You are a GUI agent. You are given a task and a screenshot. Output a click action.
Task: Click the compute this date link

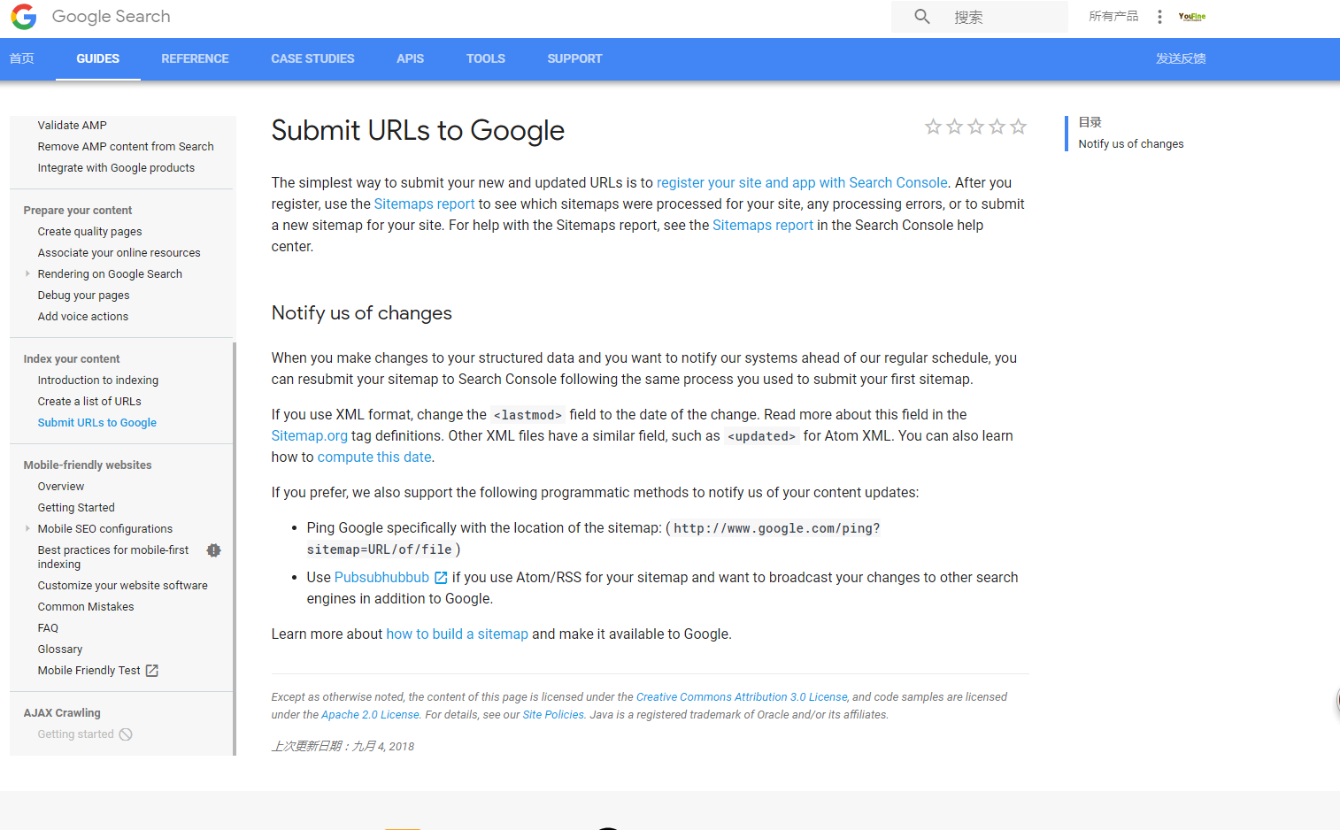[374, 457]
